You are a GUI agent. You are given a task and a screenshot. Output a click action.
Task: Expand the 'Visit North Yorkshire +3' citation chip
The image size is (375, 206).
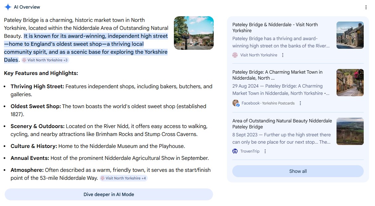click(45, 60)
